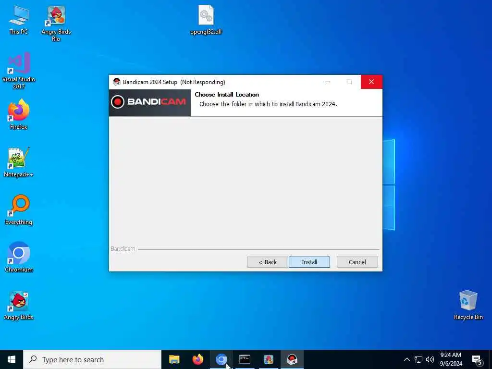Open This PC desktop icon
The width and height of the screenshot is (492, 369).
pos(19,20)
